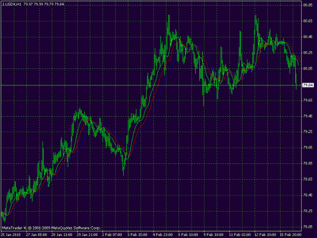Click the 9 Feb 18:00 time label
Screen dimensions: 317x238
tap(214, 235)
